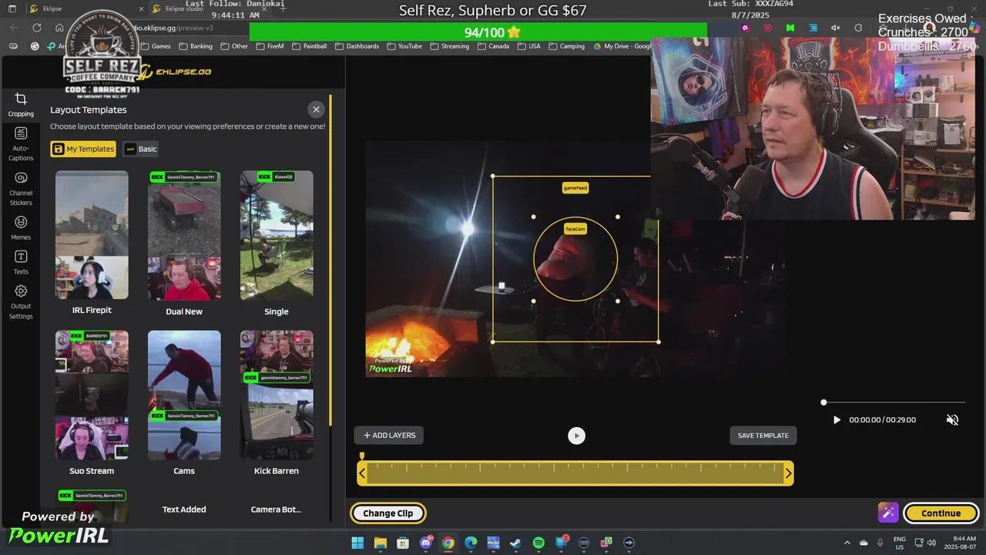The height and width of the screenshot is (555, 986).
Task: Open Steam from the taskbar
Action: 515,543
